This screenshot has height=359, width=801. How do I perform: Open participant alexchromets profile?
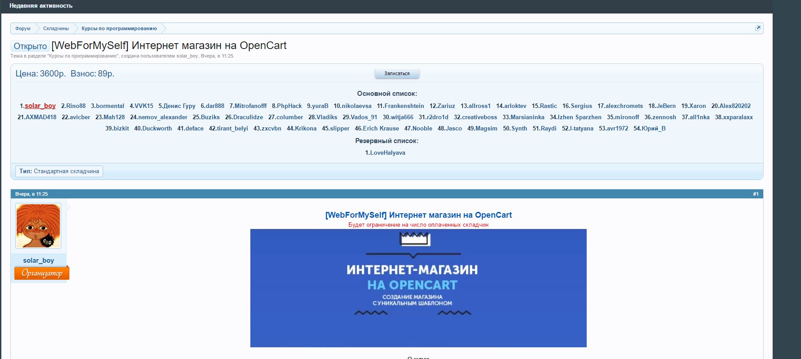[x=624, y=106]
